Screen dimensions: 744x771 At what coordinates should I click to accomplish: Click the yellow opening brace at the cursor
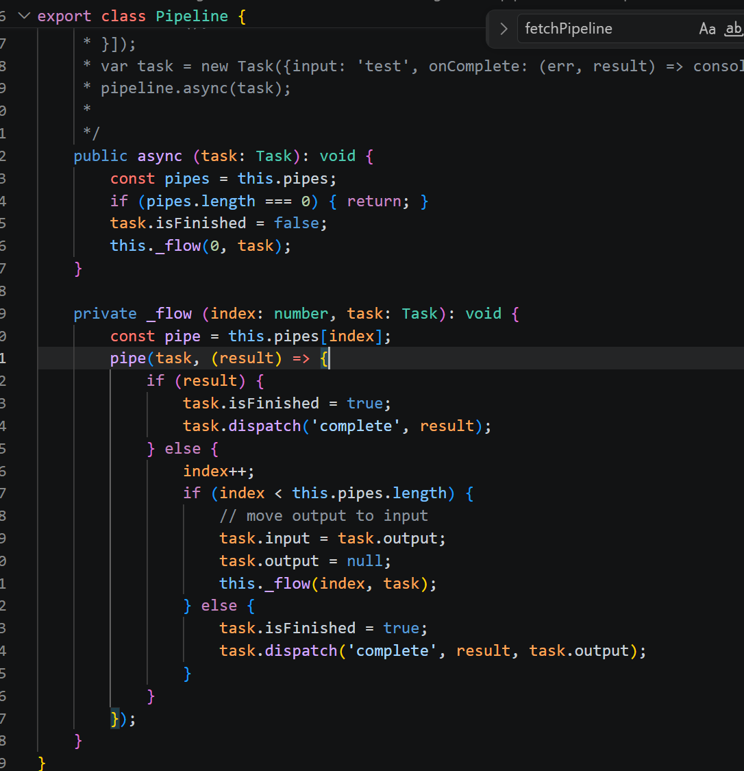pyautogui.click(x=324, y=358)
